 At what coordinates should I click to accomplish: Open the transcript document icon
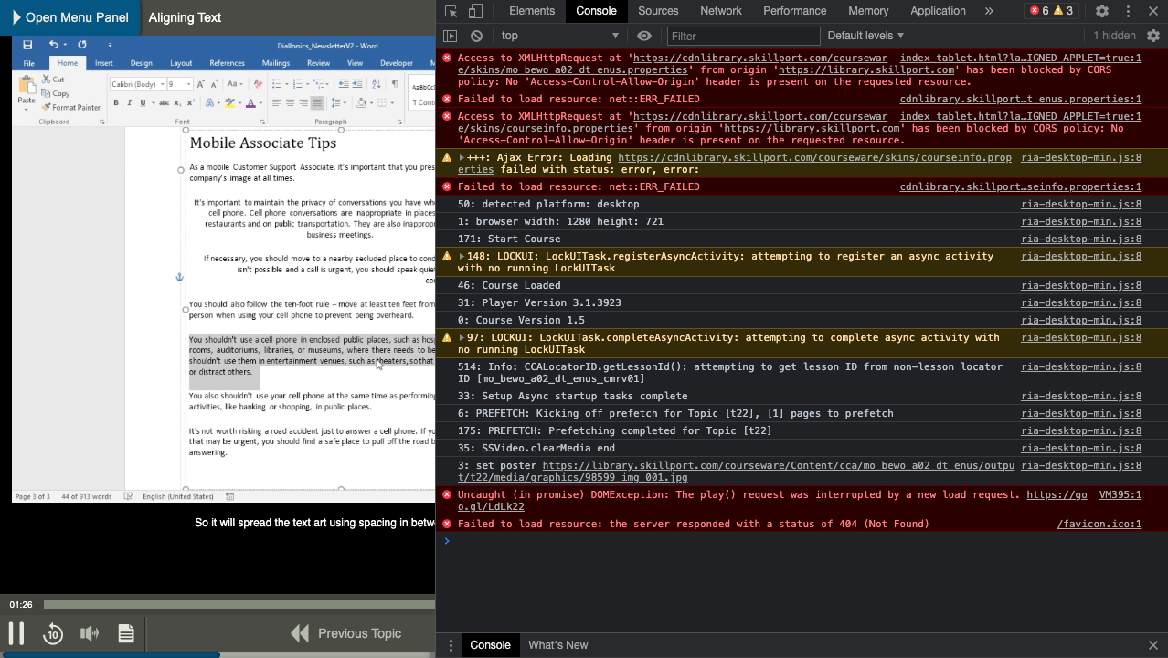(x=126, y=633)
